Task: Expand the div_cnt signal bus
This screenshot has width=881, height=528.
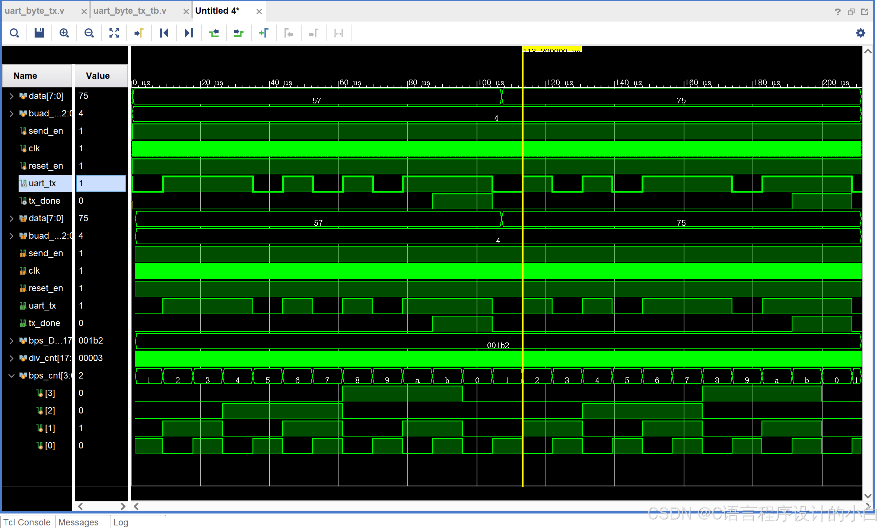Action: pos(11,358)
